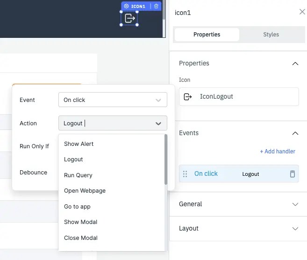Expand the Layout section
Viewport: 307px width, 260px height.
[x=295, y=229]
